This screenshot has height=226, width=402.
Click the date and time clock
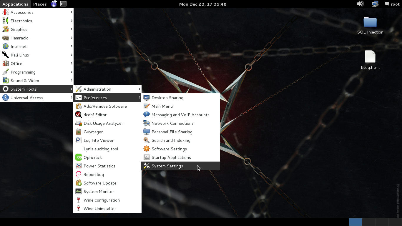pyautogui.click(x=203, y=4)
